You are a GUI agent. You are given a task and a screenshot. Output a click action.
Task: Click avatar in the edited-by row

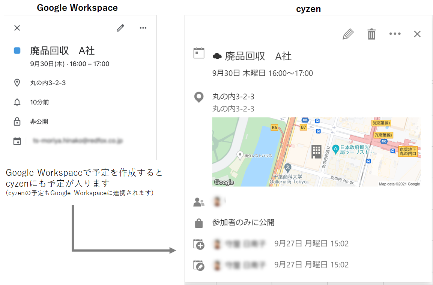(x=218, y=265)
